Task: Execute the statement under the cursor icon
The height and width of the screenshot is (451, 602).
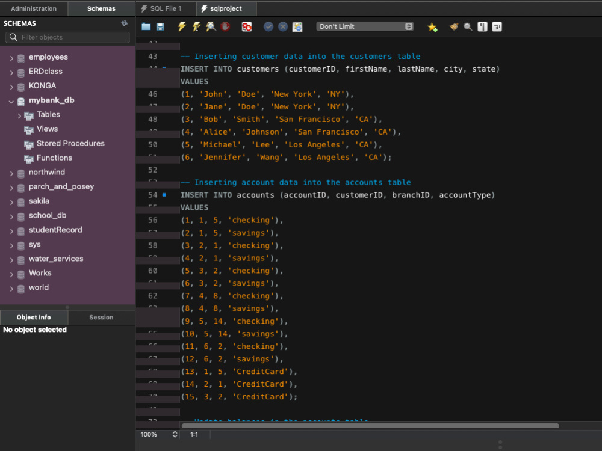Action: (196, 26)
